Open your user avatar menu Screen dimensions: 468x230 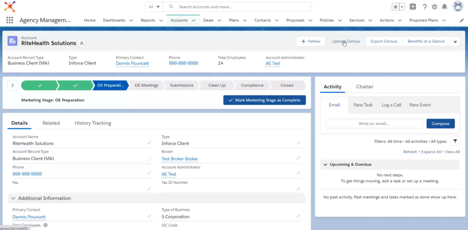pos(458,6)
